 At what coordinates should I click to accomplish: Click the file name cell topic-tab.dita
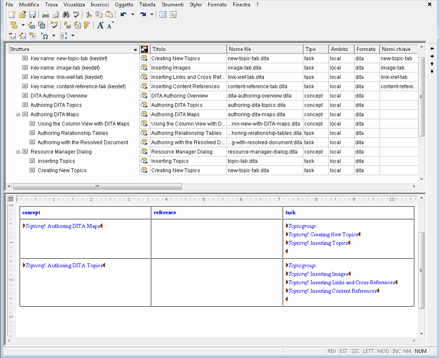pos(265,161)
